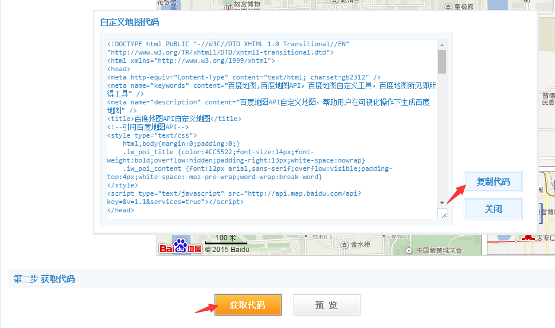The width and height of the screenshot is (555, 328).
Task: Click the meta name="description" code line
Action: click(268, 102)
